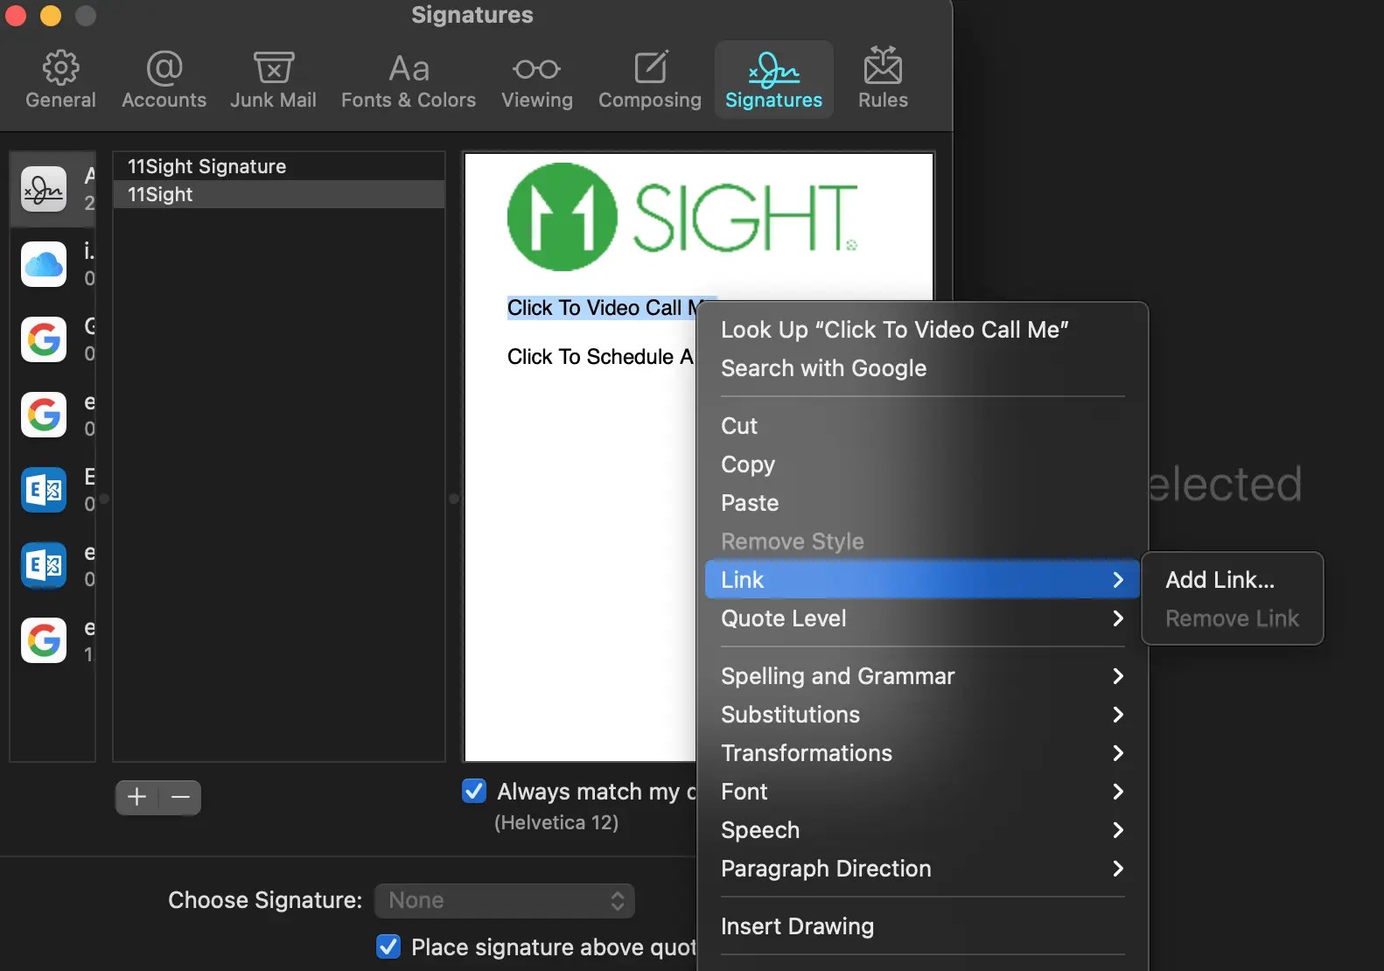Viewport: 1384px width, 971px height.
Task: Select the iCloud account icon
Action: (x=44, y=264)
